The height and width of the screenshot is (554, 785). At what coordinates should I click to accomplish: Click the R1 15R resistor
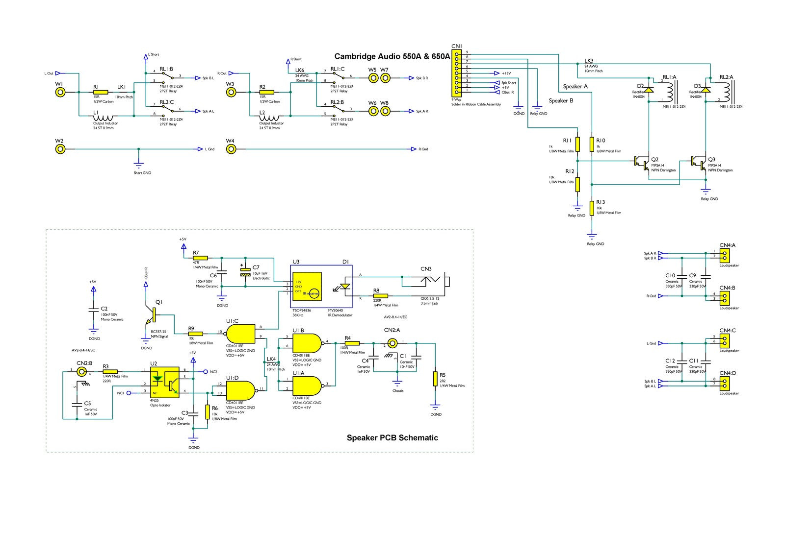click(x=101, y=92)
